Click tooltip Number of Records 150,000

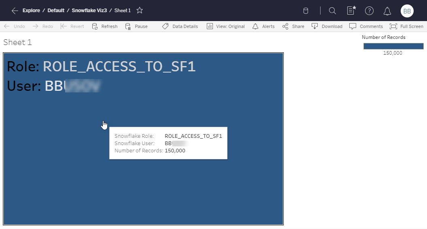[x=175, y=151]
